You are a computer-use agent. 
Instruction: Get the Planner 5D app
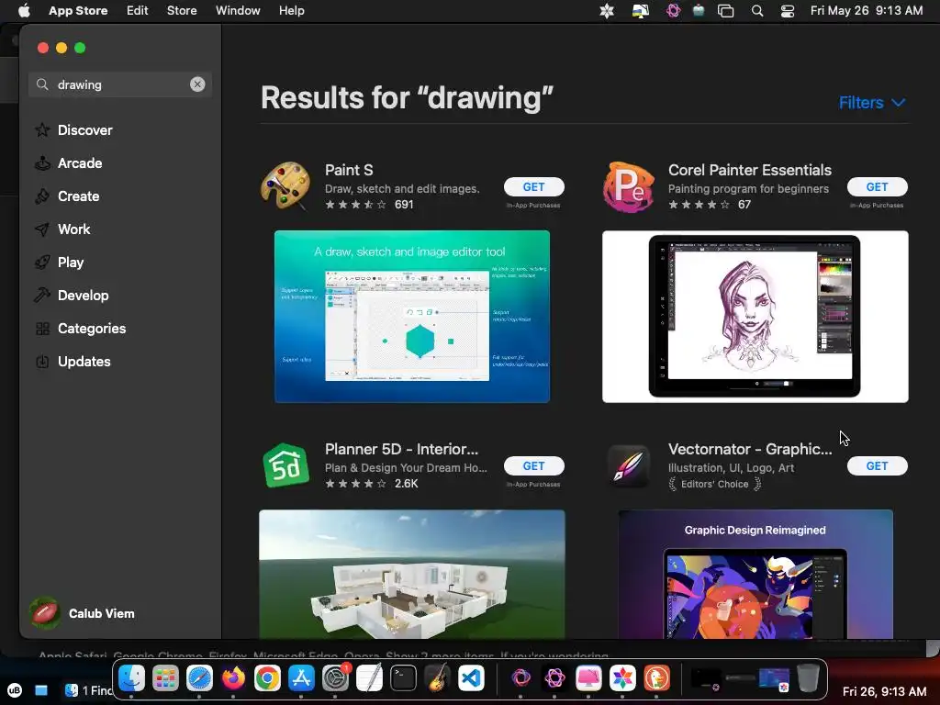pyautogui.click(x=533, y=465)
